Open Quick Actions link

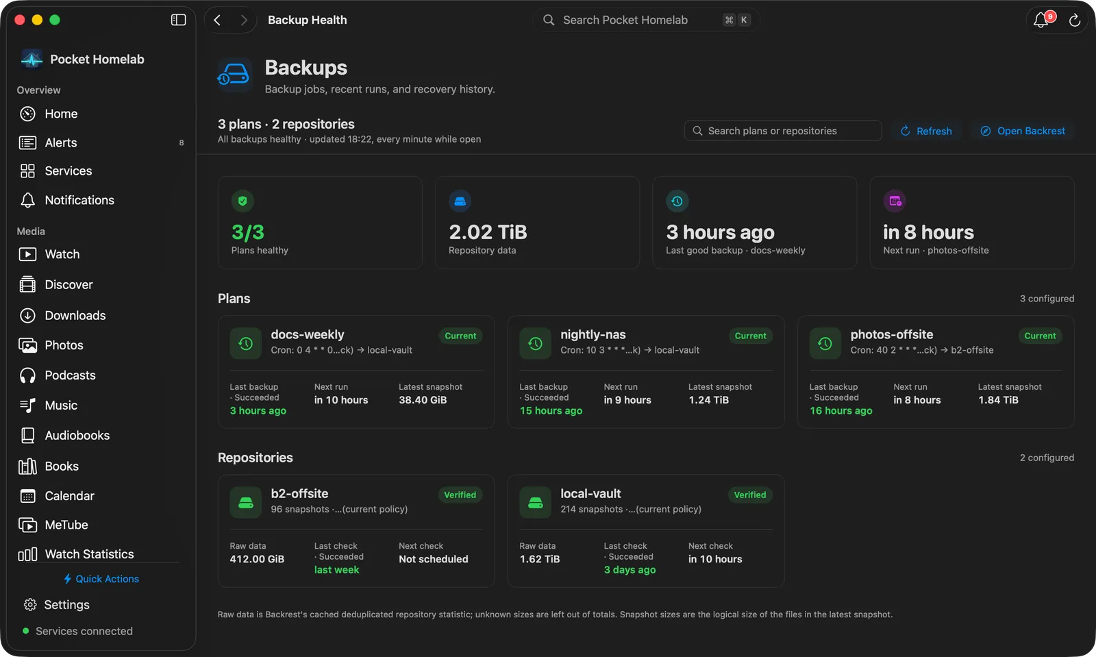[x=101, y=579]
